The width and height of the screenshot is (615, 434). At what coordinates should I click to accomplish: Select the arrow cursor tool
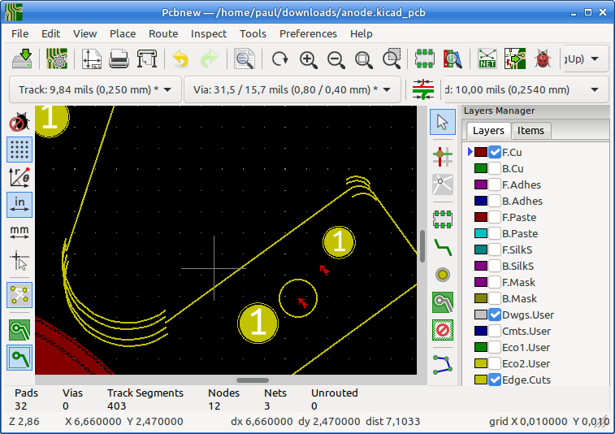point(443,123)
